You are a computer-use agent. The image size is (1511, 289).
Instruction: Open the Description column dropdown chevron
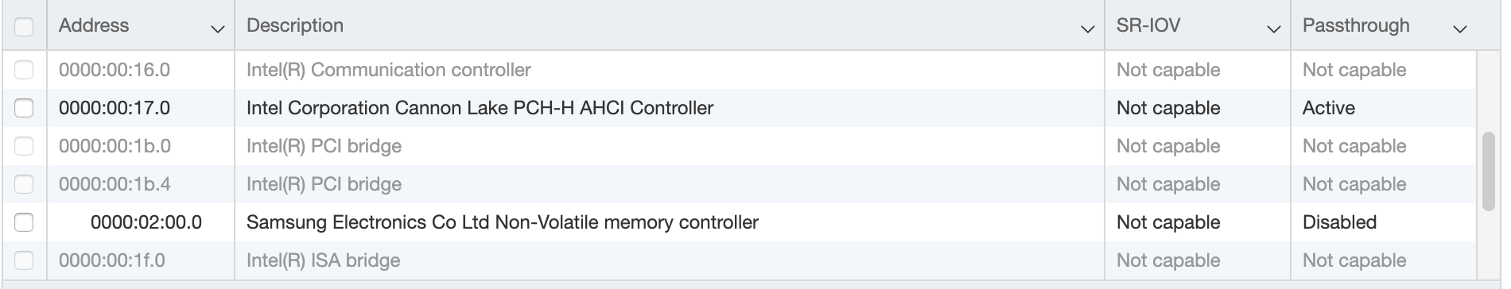1087,29
